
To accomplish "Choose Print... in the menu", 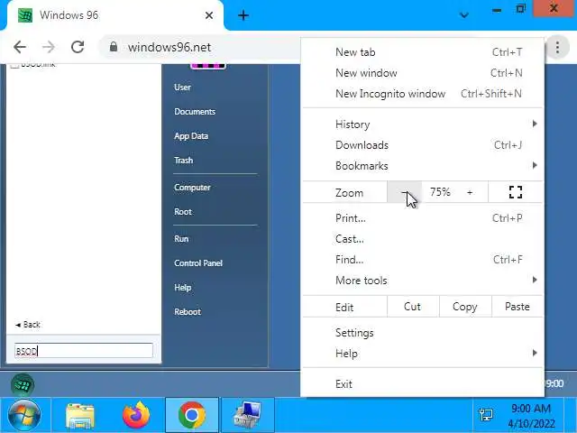I will (x=423, y=218).
